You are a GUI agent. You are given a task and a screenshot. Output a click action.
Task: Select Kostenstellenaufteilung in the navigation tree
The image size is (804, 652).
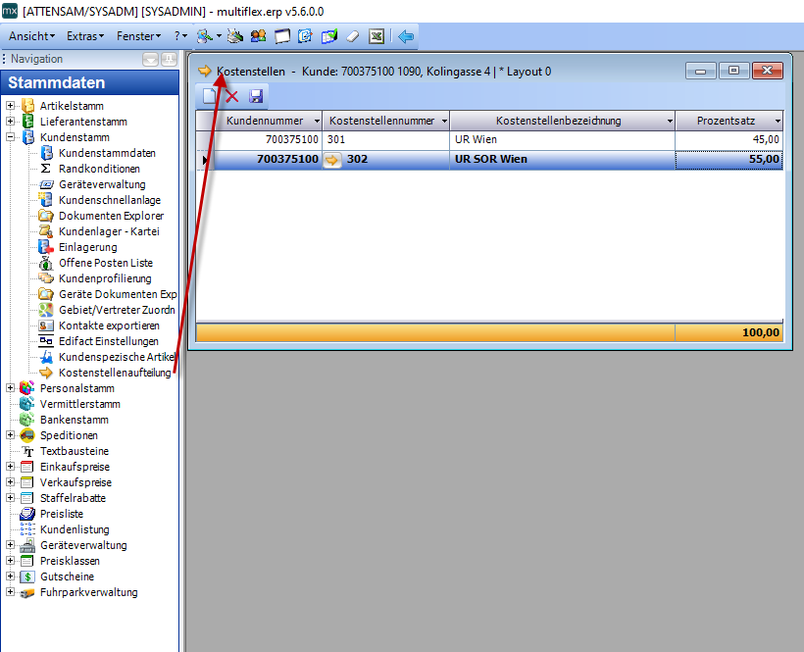click(x=114, y=373)
